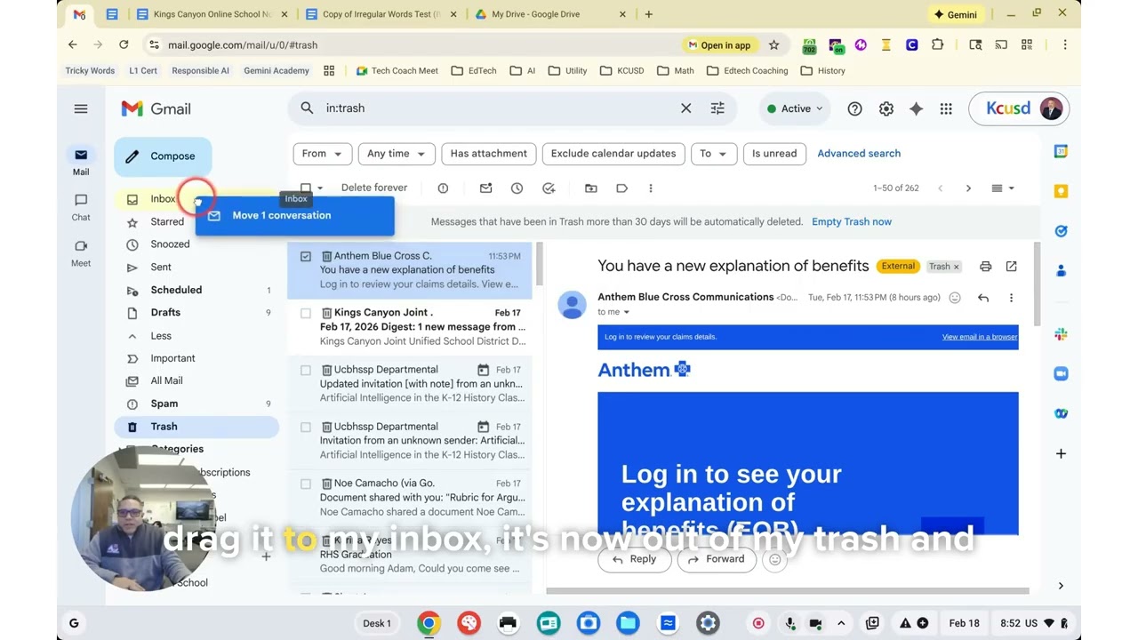Mark conversation as unread envelope icon
This screenshot has width=1138, height=640.
(x=485, y=188)
